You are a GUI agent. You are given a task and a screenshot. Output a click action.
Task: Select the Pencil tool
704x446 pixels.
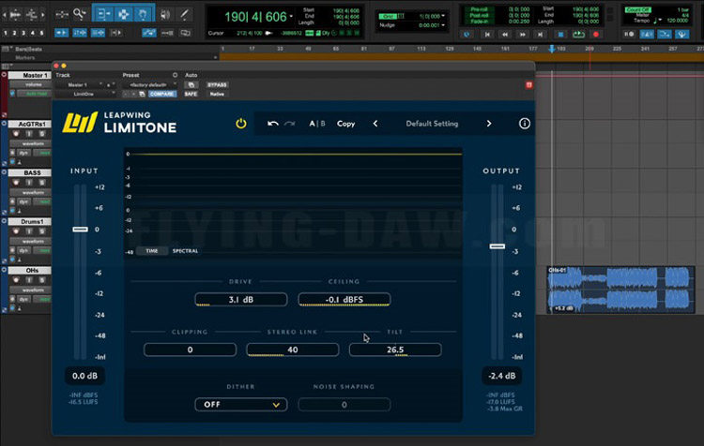[184, 14]
